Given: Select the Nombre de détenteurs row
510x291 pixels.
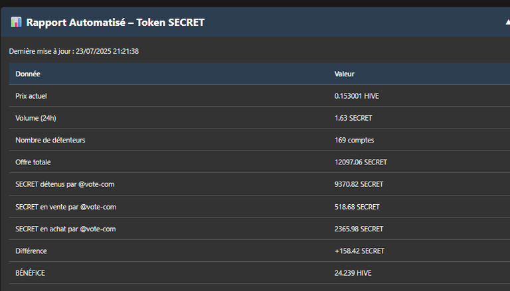Looking at the screenshot, I should [260, 140].
